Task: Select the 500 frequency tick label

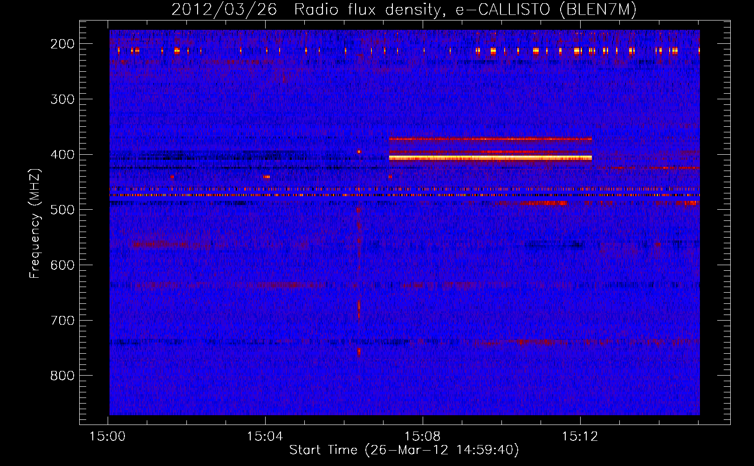Action: [x=62, y=210]
